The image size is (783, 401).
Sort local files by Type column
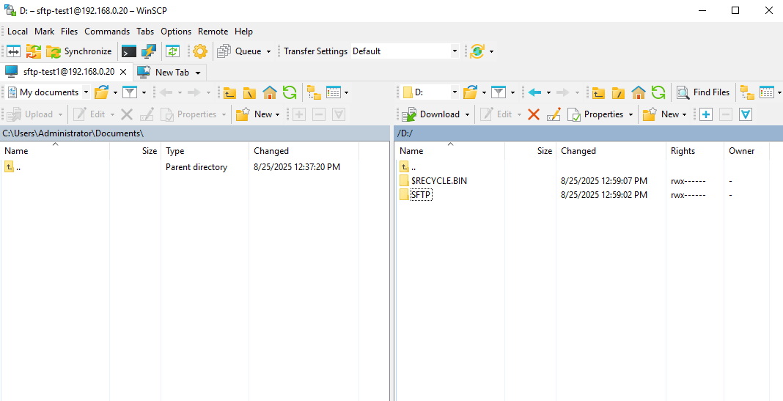[x=205, y=151]
